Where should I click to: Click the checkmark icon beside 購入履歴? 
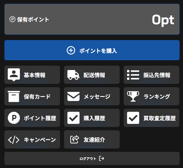[x=73, y=118]
